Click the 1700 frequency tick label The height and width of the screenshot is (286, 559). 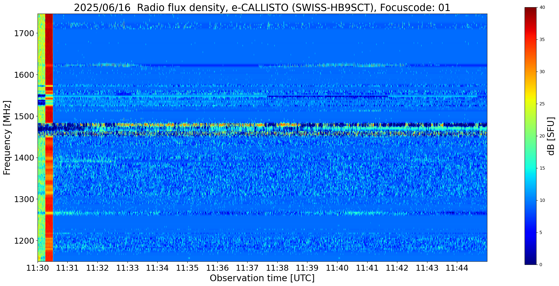pos(24,34)
